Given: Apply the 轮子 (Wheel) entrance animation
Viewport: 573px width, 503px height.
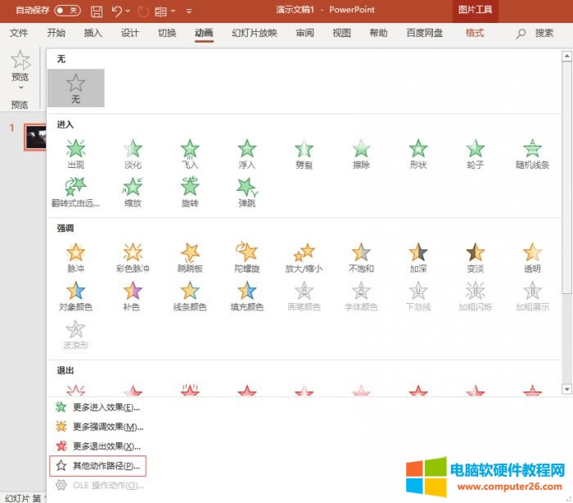Looking at the screenshot, I should (476, 153).
